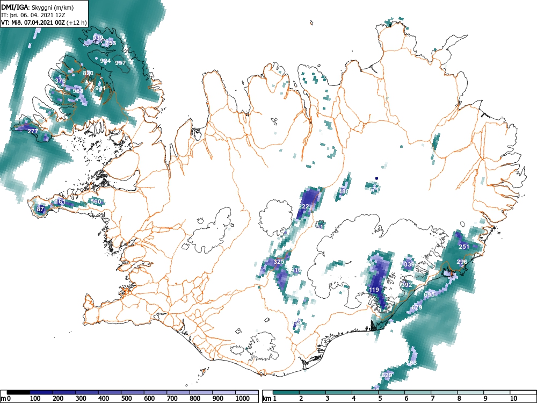Image resolution: width=537 pixels, height=403 pixels.
Task: Pick the 2–3 km teal legend swatch
Action: click(x=313, y=392)
